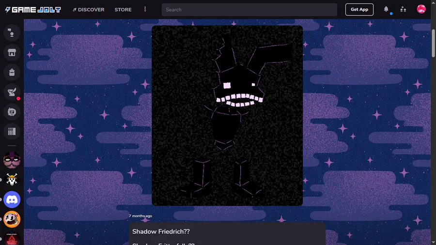Viewport: 436px width, 245px height.
Task: Open the user profile avatar menu
Action: [421, 9]
